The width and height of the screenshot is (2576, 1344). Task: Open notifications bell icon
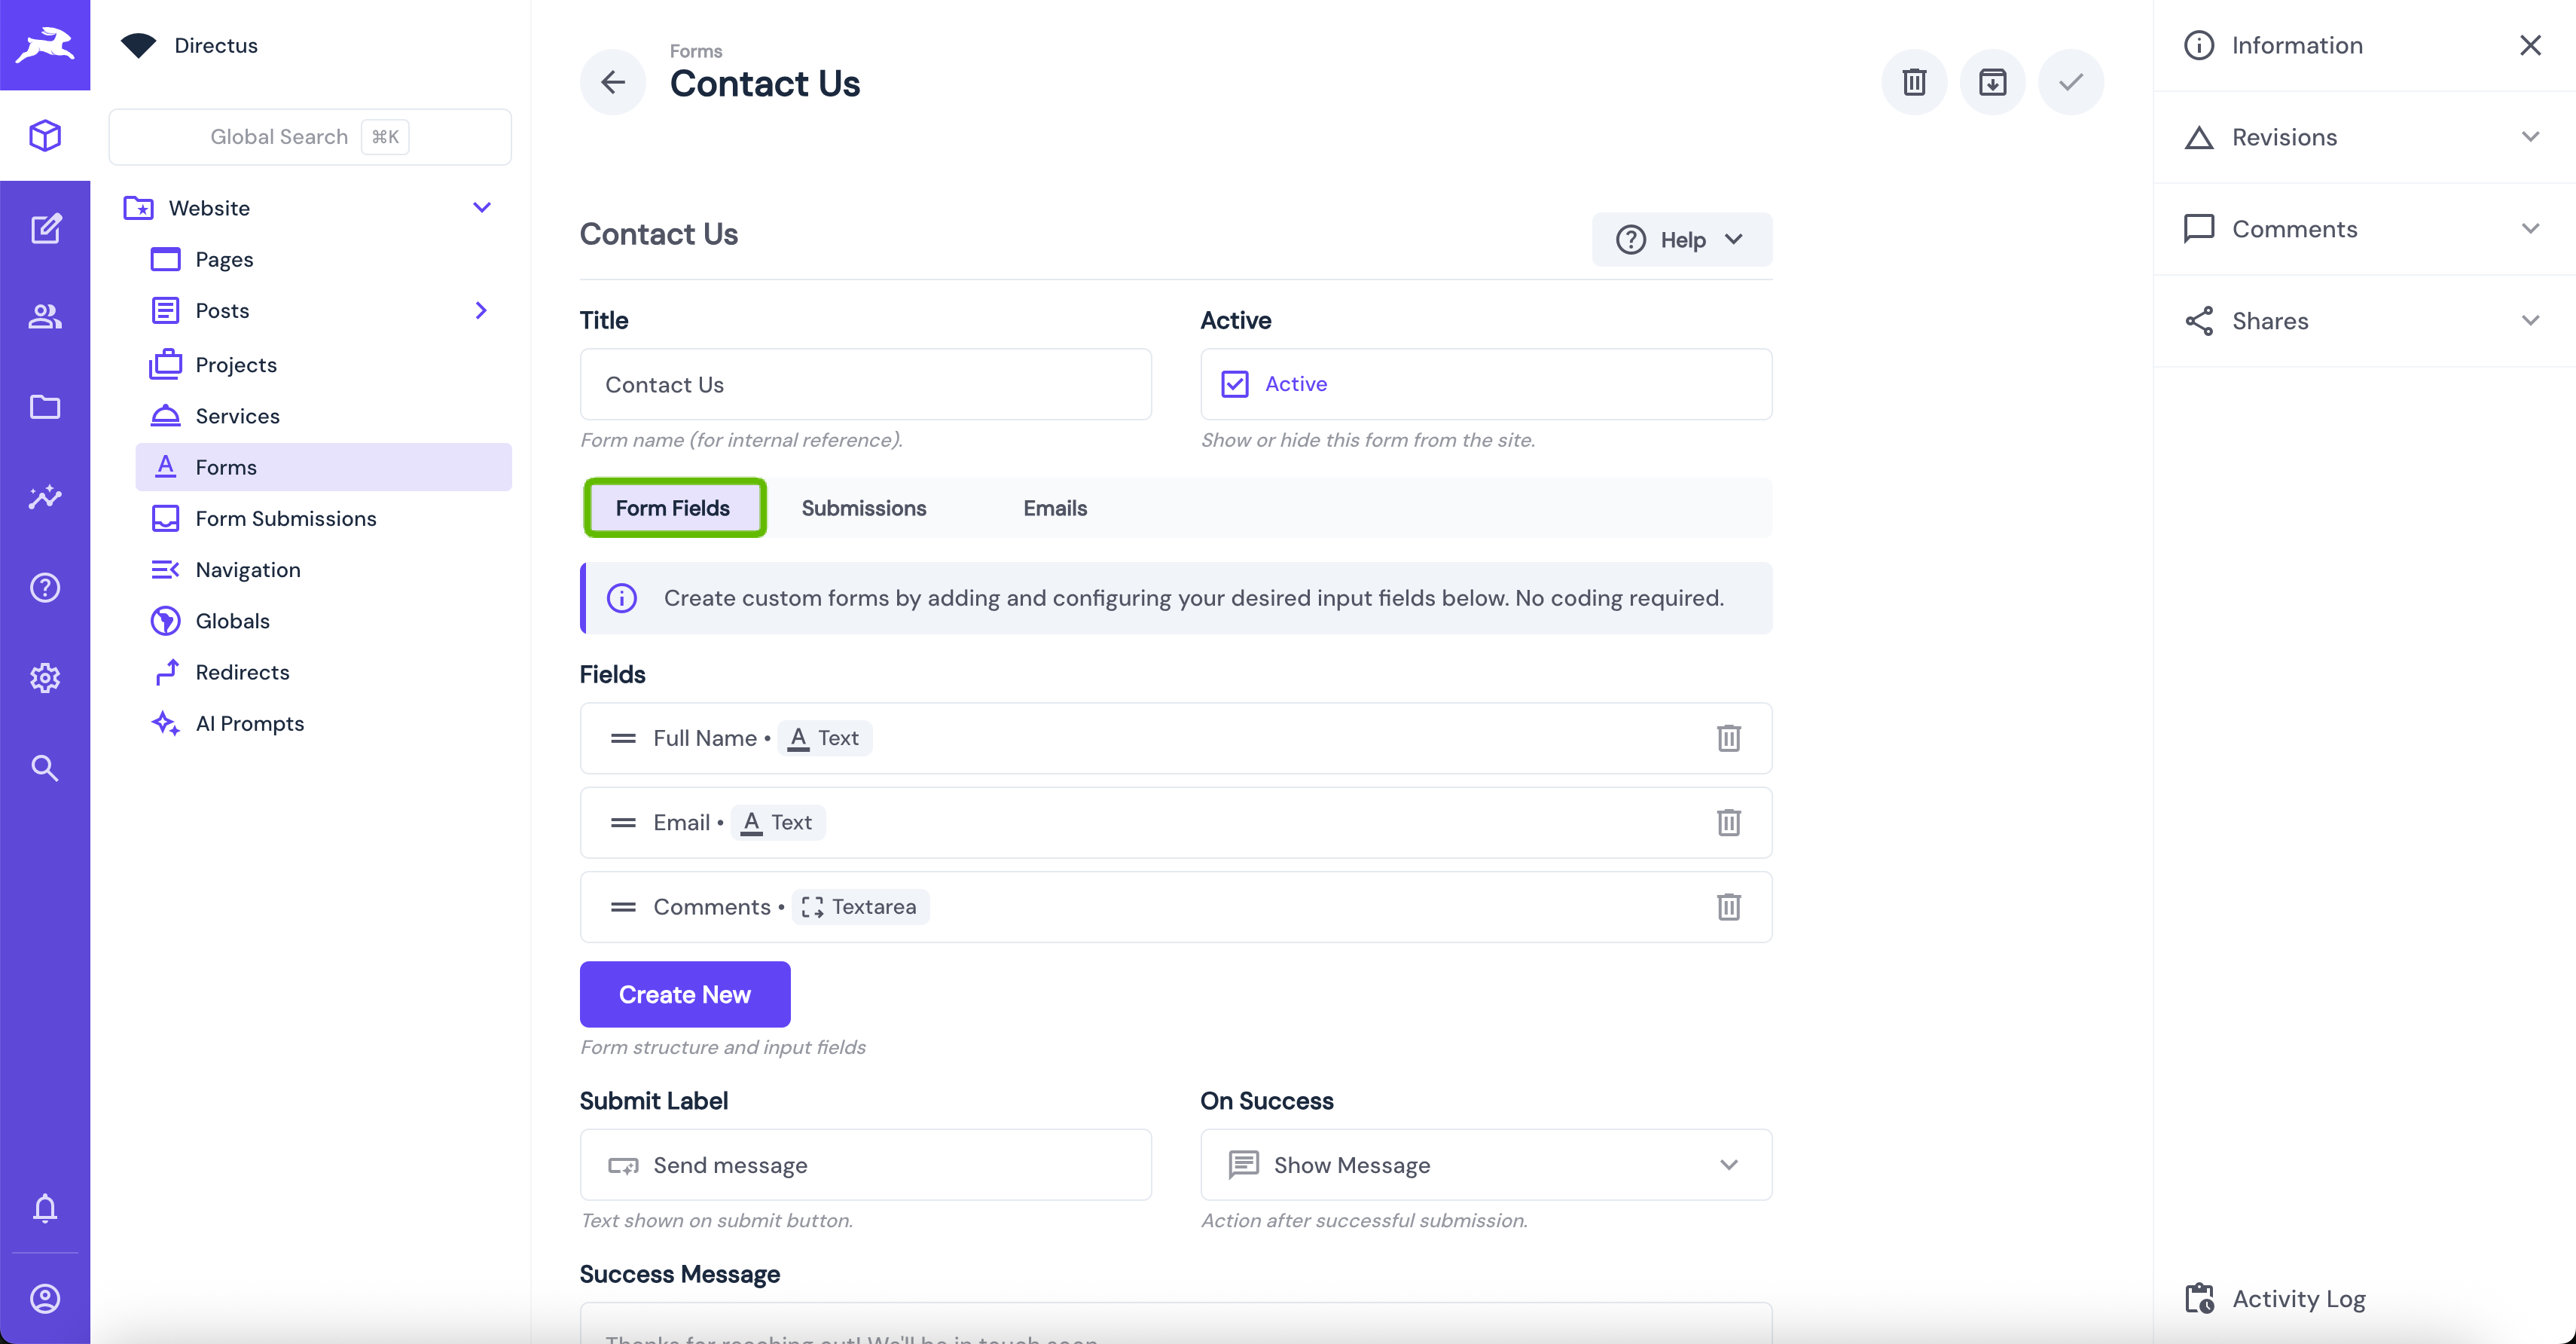45,1208
